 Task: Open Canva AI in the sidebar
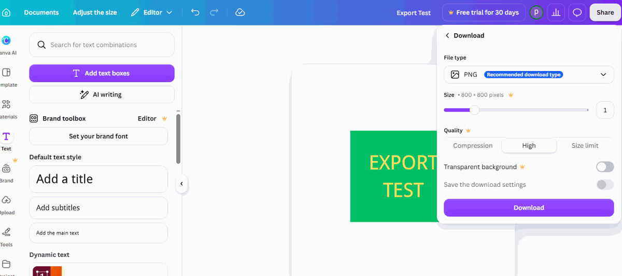tap(6, 45)
